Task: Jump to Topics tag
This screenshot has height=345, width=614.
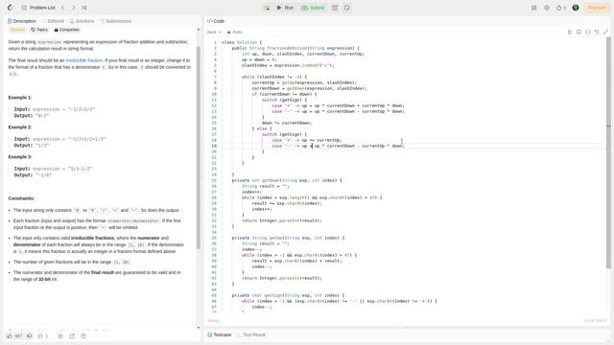Action: [x=39, y=30]
